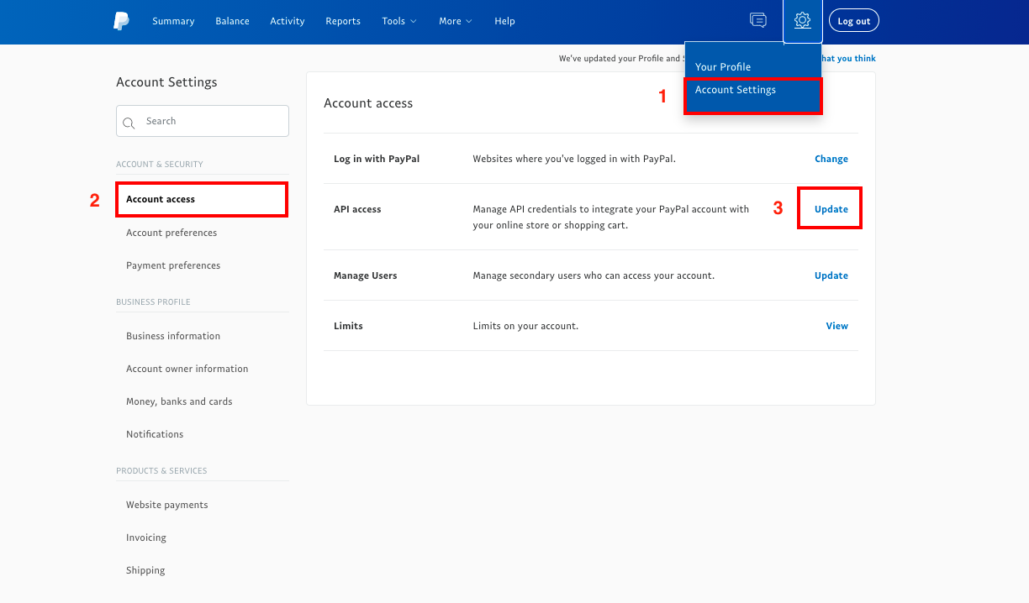The image size is (1029, 603).
Task: Open Business information in the sidebar
Action: point(173,336)
